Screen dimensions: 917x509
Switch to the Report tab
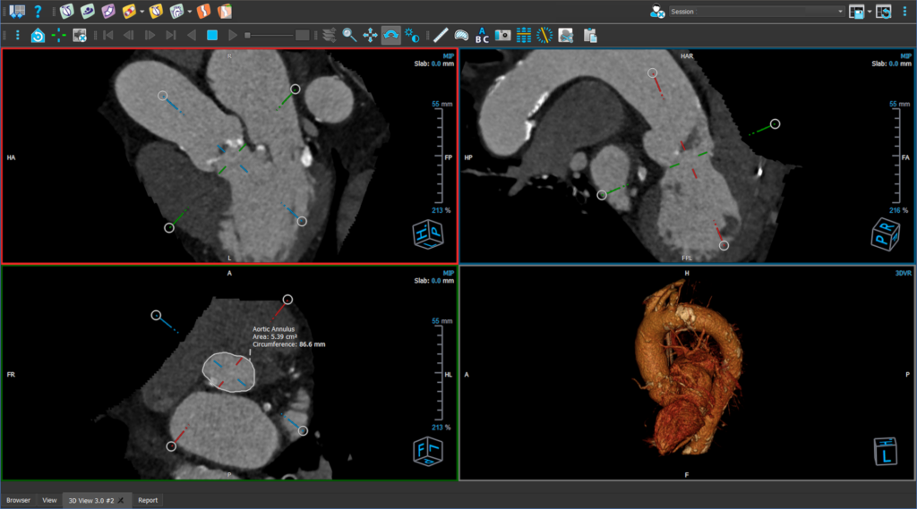coord(148,500)
